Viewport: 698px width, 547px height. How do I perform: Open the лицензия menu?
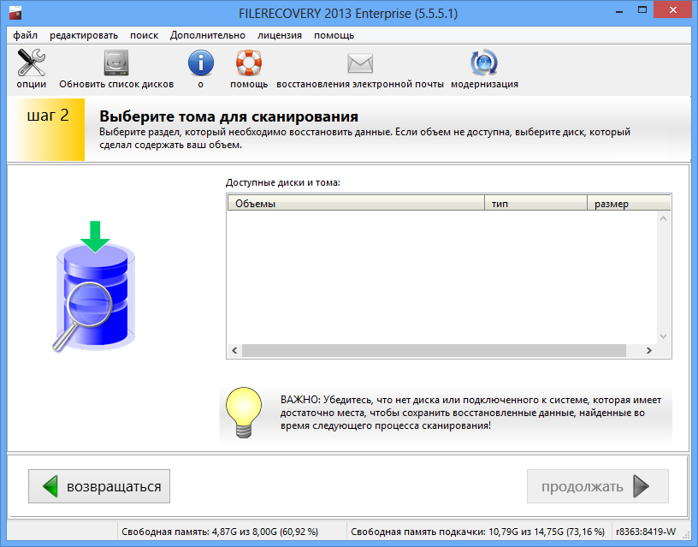click(x=280, y=35)
